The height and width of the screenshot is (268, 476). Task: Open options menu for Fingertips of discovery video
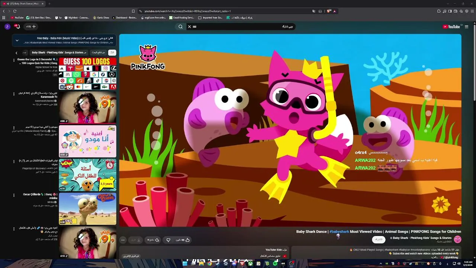point(14,162)
